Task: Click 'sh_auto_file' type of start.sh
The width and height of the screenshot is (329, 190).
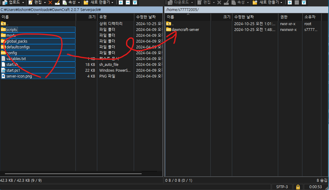Action: 109,65
